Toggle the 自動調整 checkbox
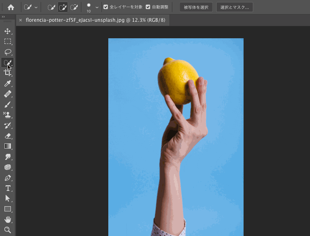This screenshot has height=236, width=310. tap(148, 7)
